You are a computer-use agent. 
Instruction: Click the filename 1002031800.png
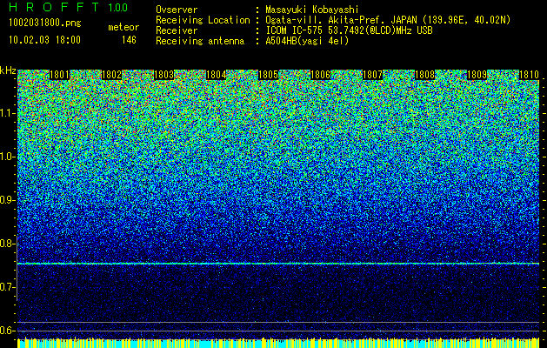pos(45,23)
